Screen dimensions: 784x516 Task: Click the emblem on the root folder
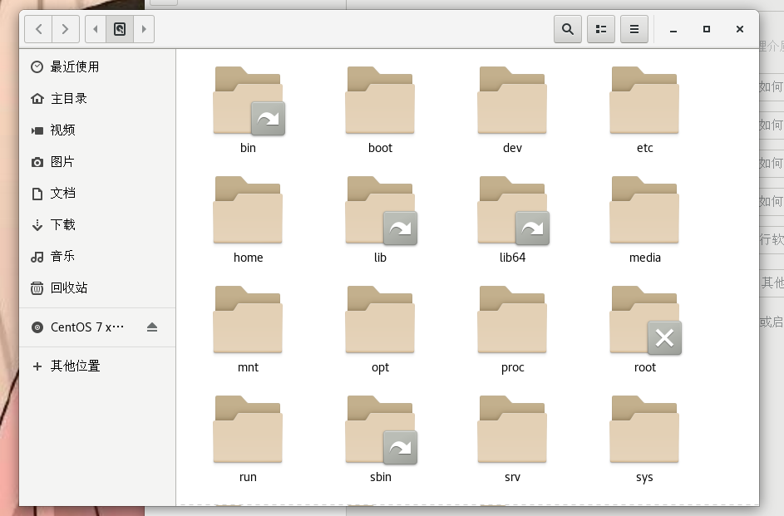pos(663,338)
